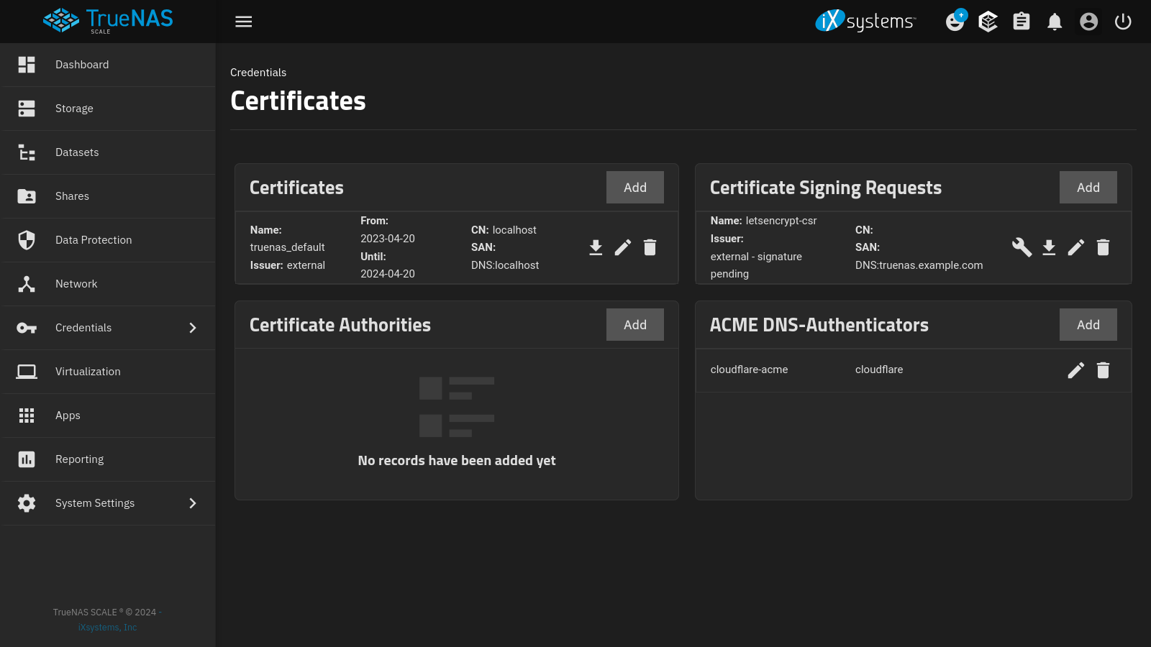Image resolution: width=1151 pixels, height=647 pixels.
Task: Delete the cloudflare-acme DNS authenticator
Action: point(1103,370)
